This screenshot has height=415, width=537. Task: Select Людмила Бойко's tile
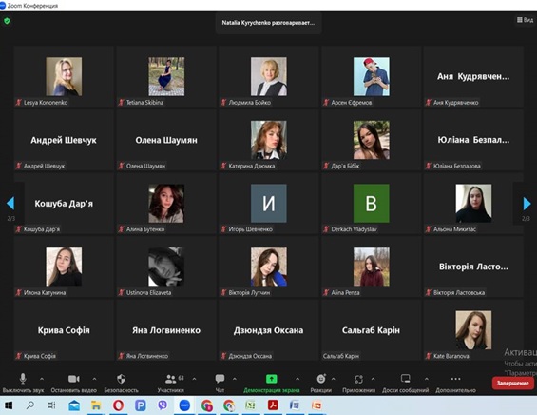[269, 76]
